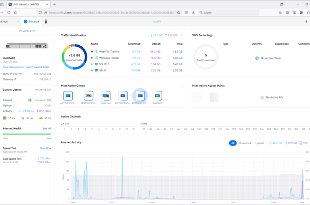Screen dimensions: 310x205
Task: Select the jump-nuc client icon
Action: [x=106, y=96]
